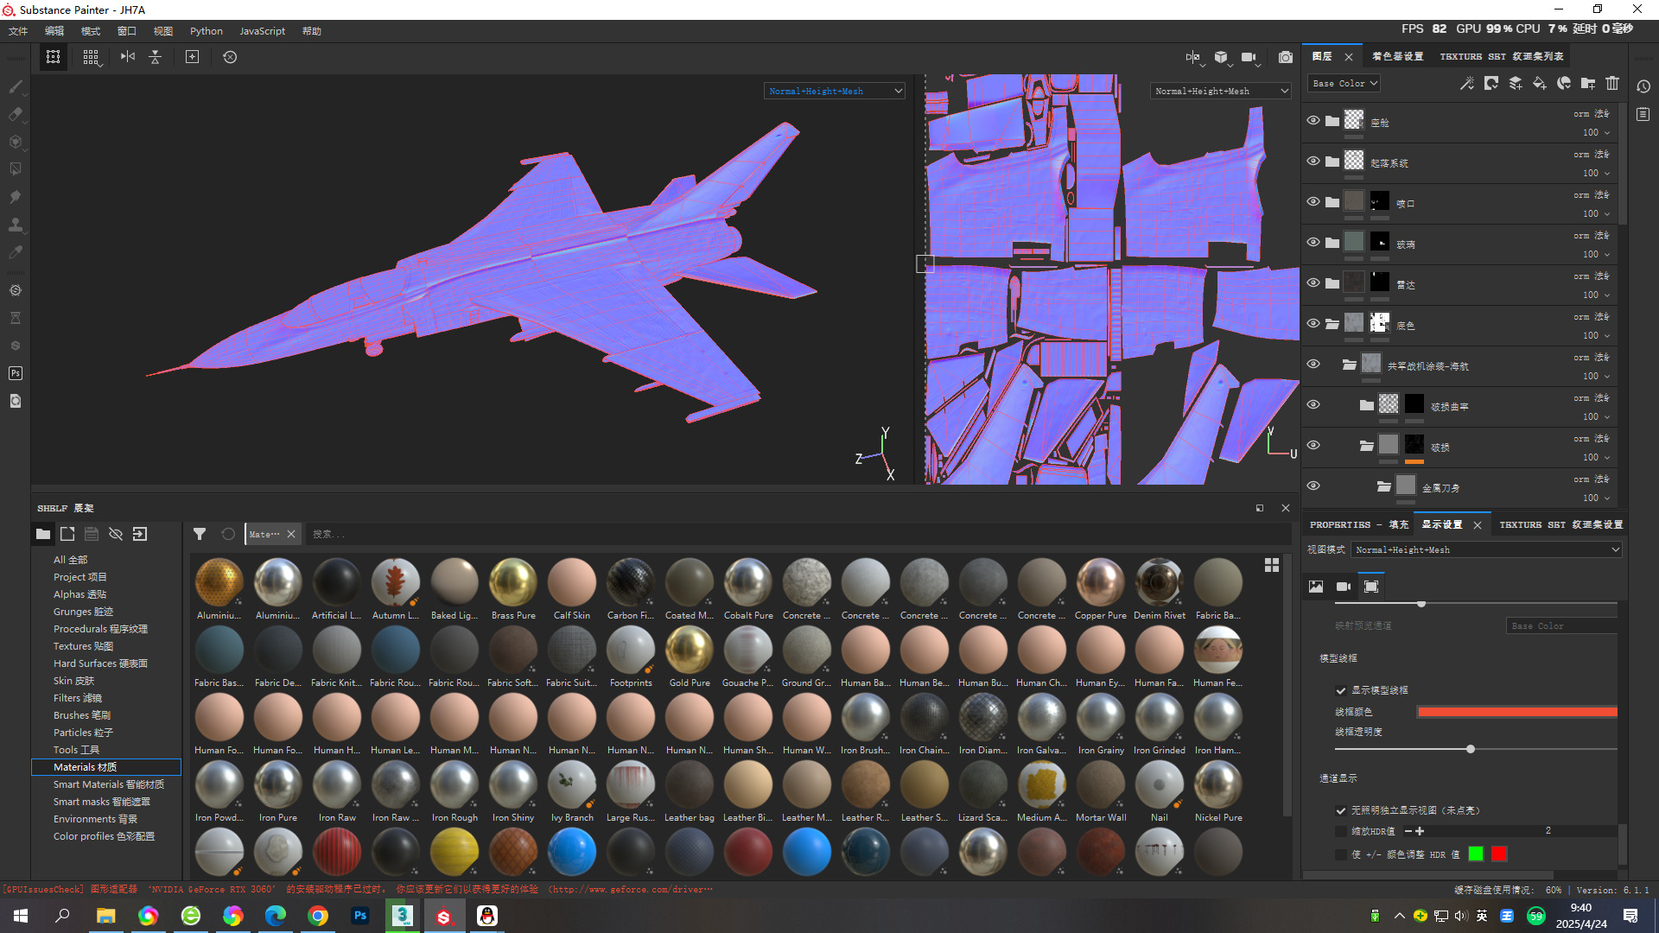Select the Paint brush tool
This screenshot has height=933, width=1659.
[x=16, y=86]
